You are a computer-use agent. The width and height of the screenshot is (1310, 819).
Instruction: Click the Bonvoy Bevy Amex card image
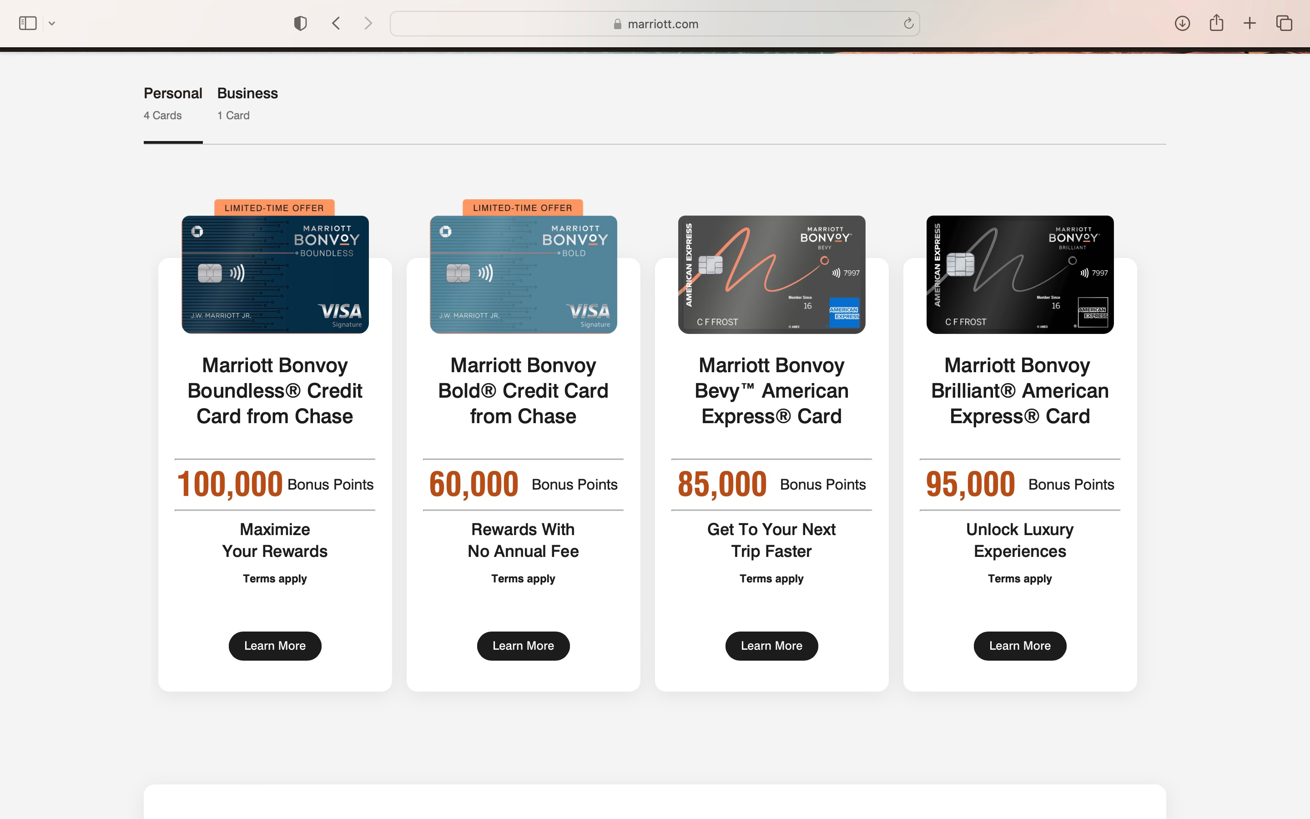coord(771,275)
